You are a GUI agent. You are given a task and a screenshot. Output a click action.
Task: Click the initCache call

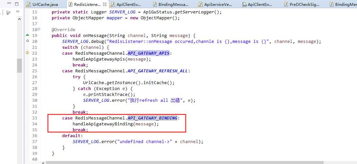[x=155, y=83]
